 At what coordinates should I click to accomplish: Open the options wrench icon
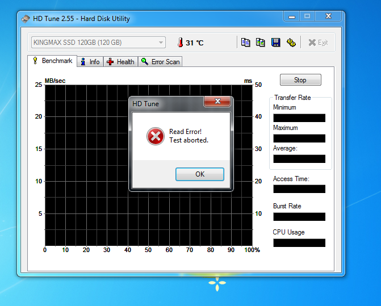pos(291,43)
